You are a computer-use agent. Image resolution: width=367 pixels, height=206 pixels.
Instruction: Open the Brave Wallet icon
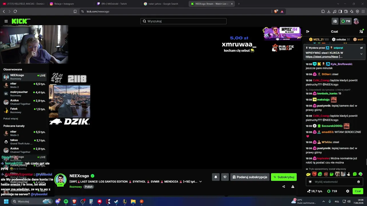click(346, 11)
